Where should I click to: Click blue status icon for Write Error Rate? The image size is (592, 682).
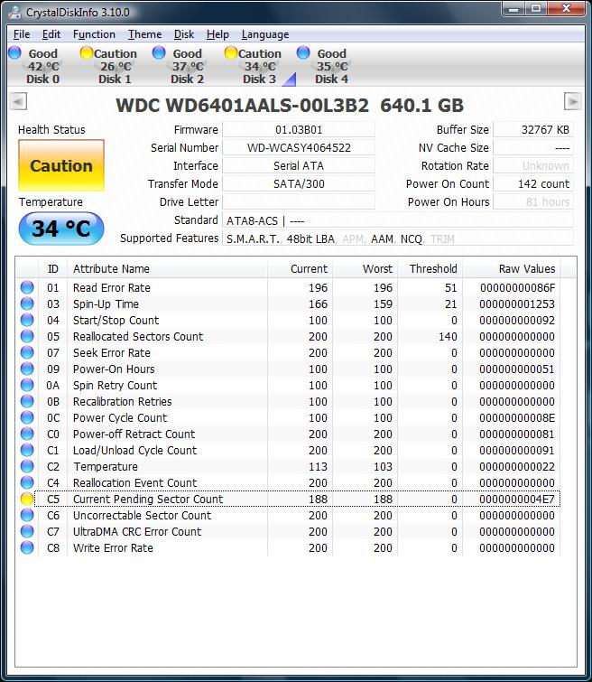[27, 547]
